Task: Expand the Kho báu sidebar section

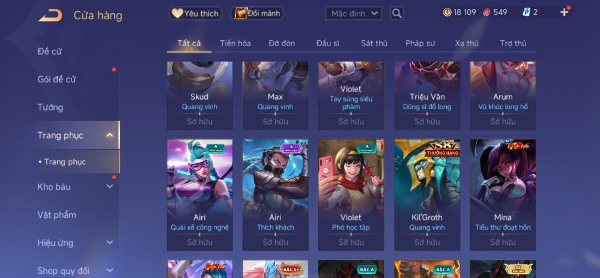Action: [x=109, y=187]
